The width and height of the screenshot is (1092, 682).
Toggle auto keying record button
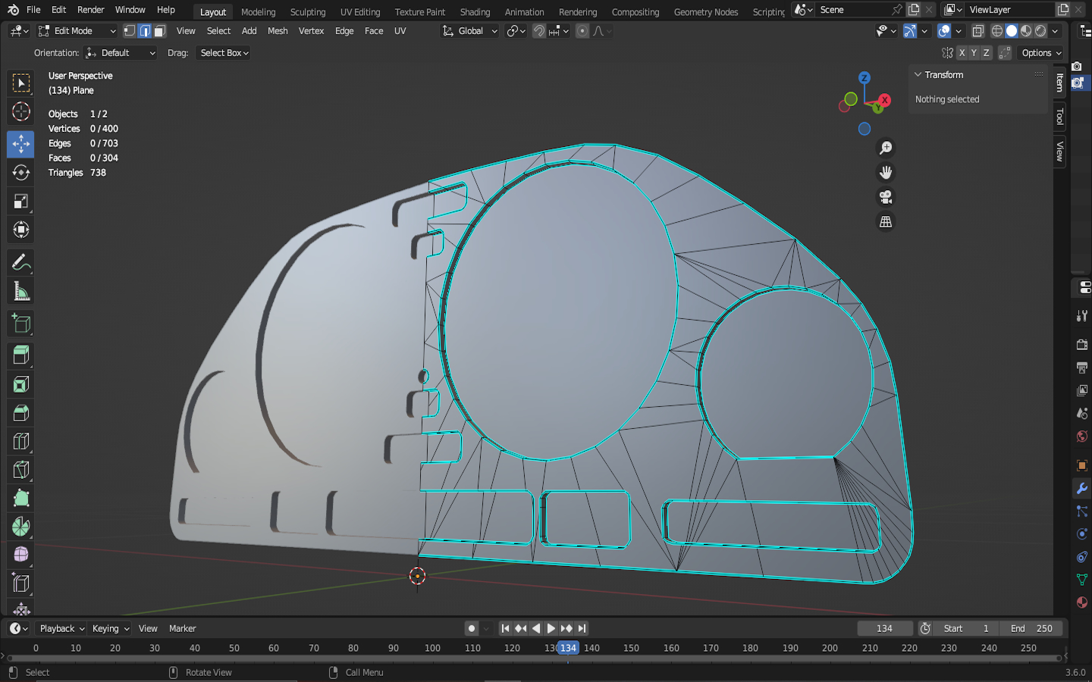[472, 628]
